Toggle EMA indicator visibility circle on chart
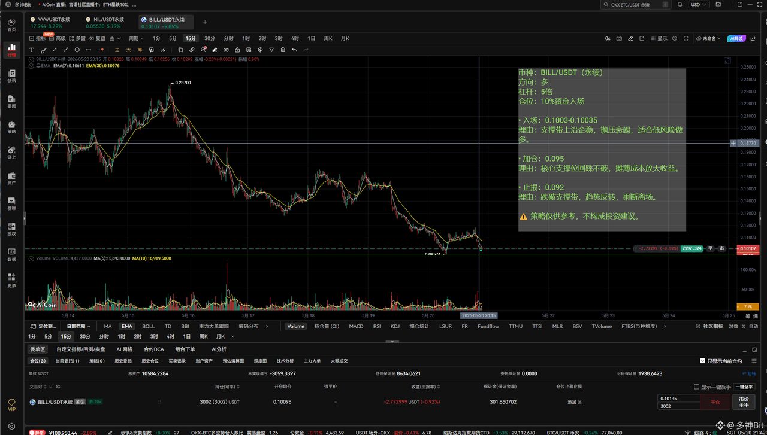 [x=32, y=66]
